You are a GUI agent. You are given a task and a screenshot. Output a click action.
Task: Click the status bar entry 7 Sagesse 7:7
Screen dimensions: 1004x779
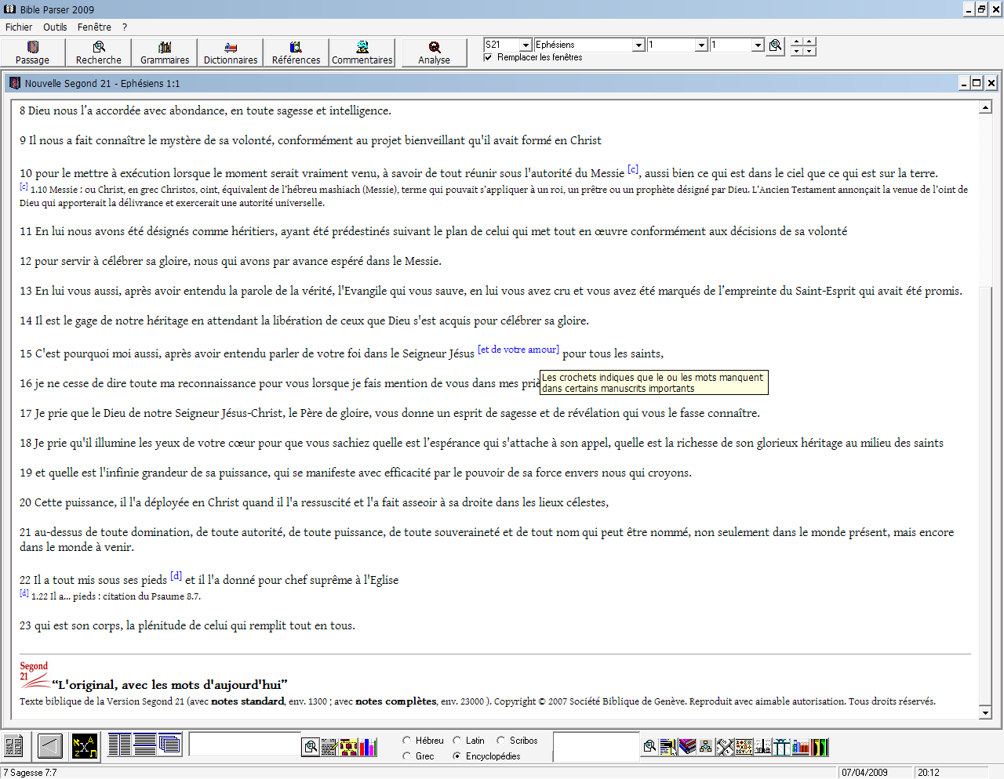tap(30, 773)
